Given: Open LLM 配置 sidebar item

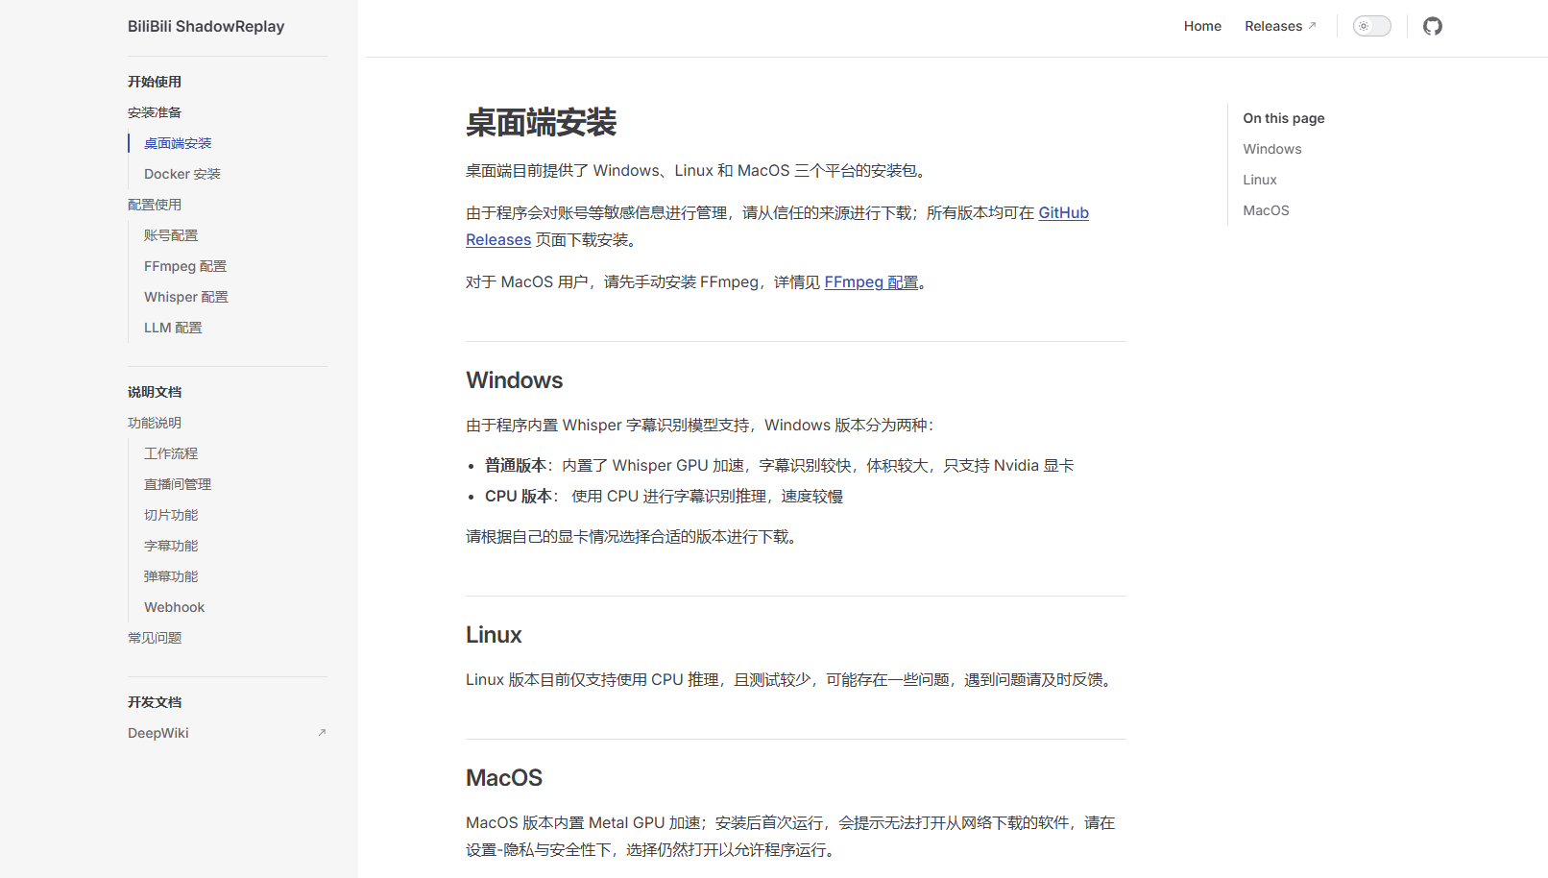Looking at the screenshot, I should coord(173,328).
